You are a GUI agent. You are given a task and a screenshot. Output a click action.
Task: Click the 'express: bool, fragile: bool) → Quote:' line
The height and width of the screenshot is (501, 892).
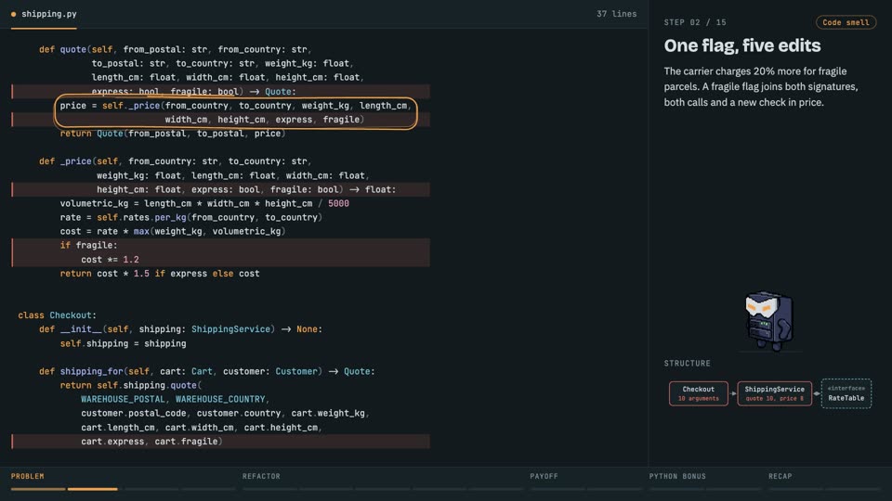(193, 92)
